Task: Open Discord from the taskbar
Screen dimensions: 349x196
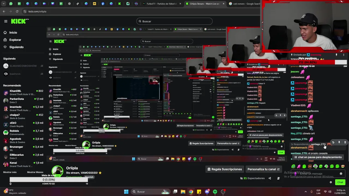Action: (207, 192)
